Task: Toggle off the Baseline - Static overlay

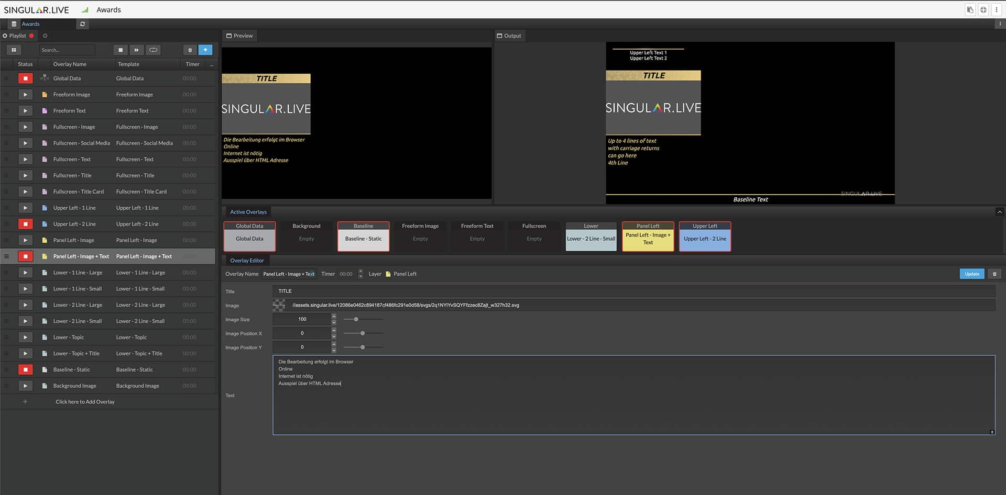Action: coord(25,370)
